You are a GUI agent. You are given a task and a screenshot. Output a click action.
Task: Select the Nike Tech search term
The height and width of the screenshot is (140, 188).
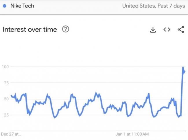22,6
